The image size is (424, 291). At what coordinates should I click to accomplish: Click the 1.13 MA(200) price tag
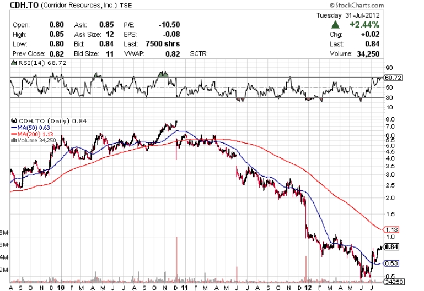(391, 230)
